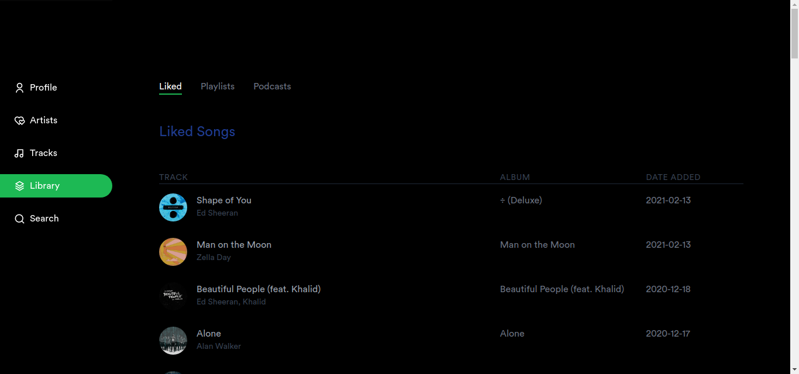Open the Beautiful People (feat. Khalid) album

(x=562, y=289)
